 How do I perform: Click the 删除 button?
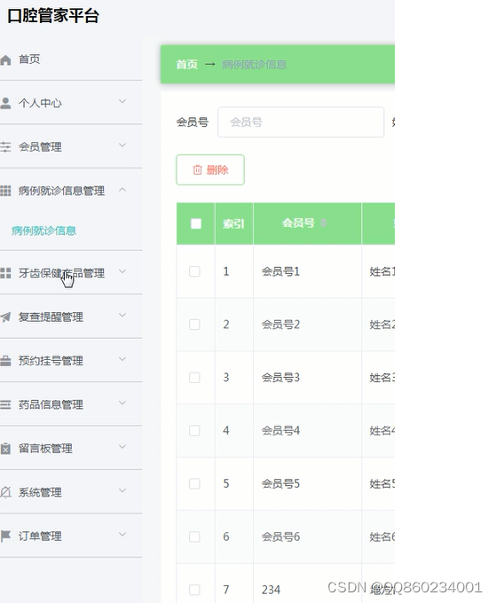point(210,169)
